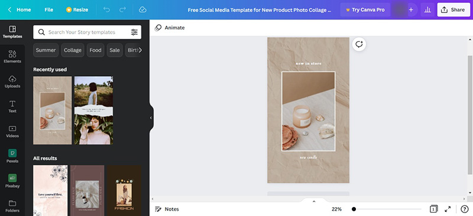This screenshot has height=216, width=473.
Task: Click the cloud save status icon
Action: (x=142, y=9)
